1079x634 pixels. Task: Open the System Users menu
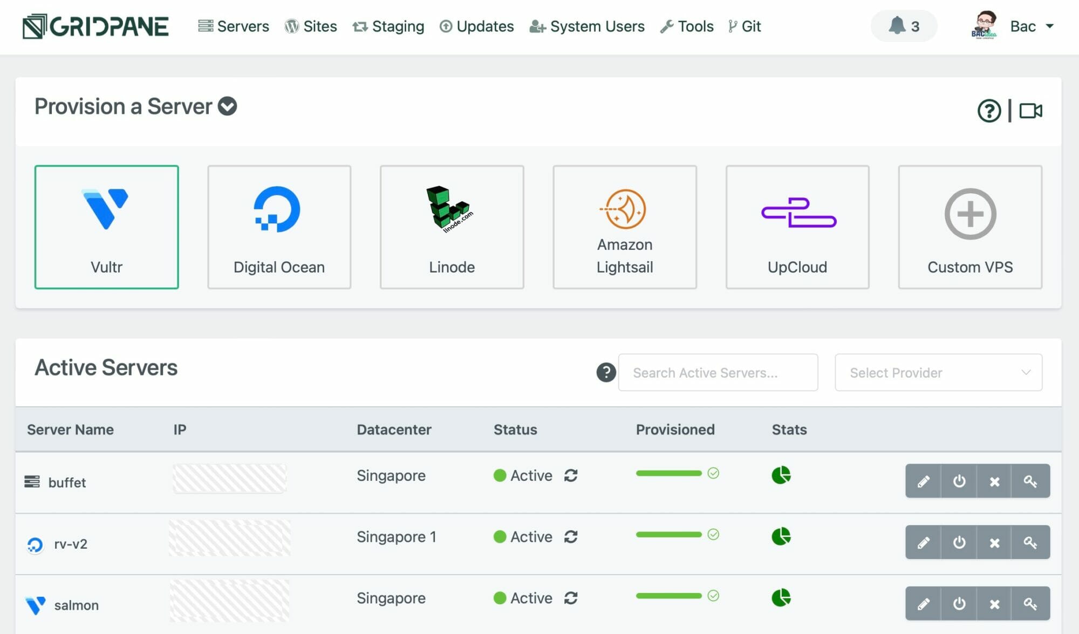click(587, 26)
